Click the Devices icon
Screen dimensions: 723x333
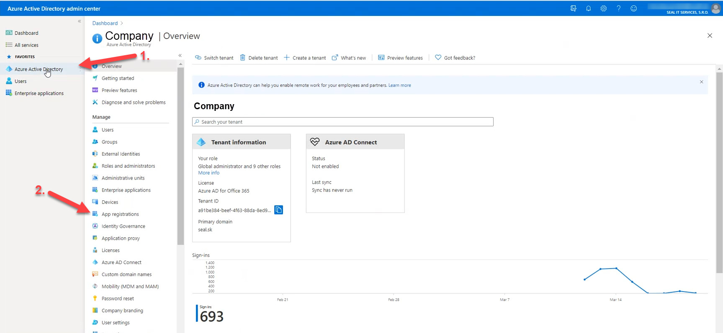[95, 202]
